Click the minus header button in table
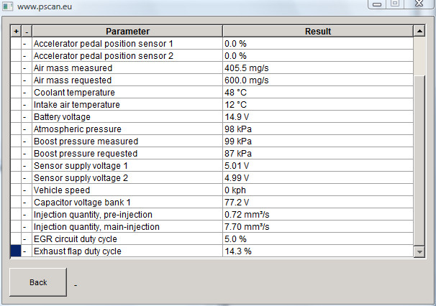Screen dimensions: 436x306 click(x=27, y=31)
